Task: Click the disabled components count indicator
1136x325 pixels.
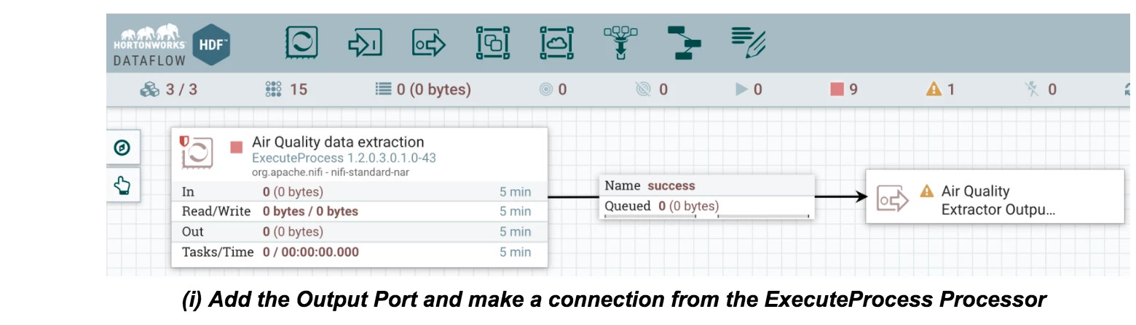Action: (x=1040, y=89)
